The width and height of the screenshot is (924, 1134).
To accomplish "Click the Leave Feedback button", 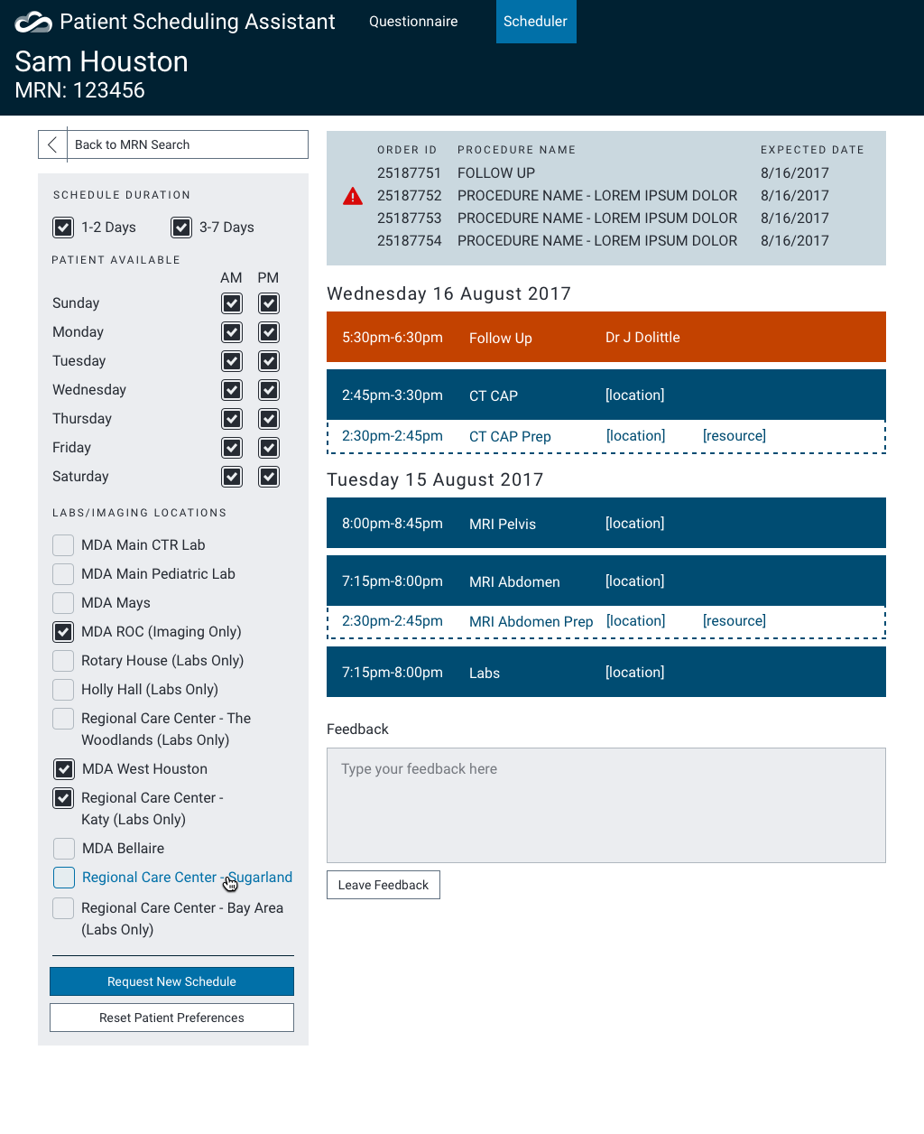I will click(383, 885).
